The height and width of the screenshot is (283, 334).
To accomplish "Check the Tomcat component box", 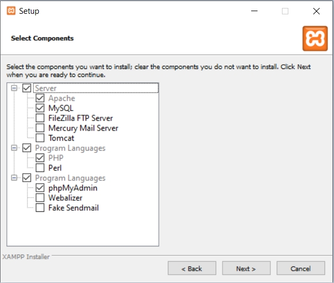I will coord(40,138).
